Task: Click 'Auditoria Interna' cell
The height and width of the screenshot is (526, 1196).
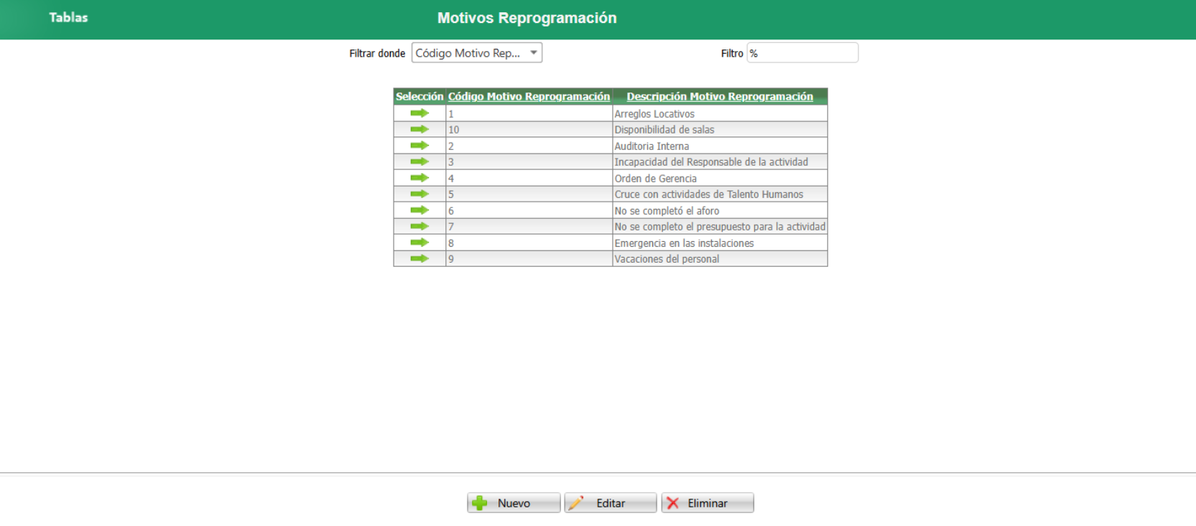Action: tap(720, 146)
